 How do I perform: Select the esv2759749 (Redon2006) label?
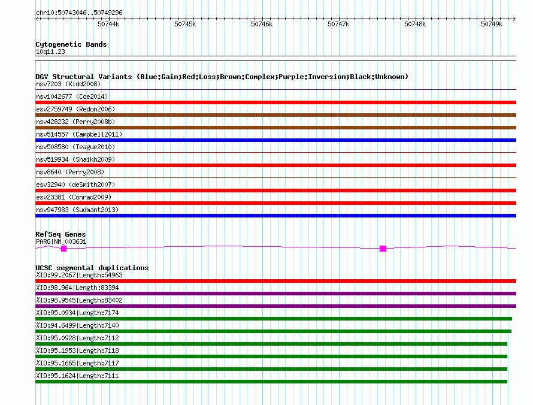75,109
